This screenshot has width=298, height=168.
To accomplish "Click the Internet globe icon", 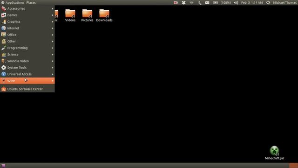I will pos(4,28).
